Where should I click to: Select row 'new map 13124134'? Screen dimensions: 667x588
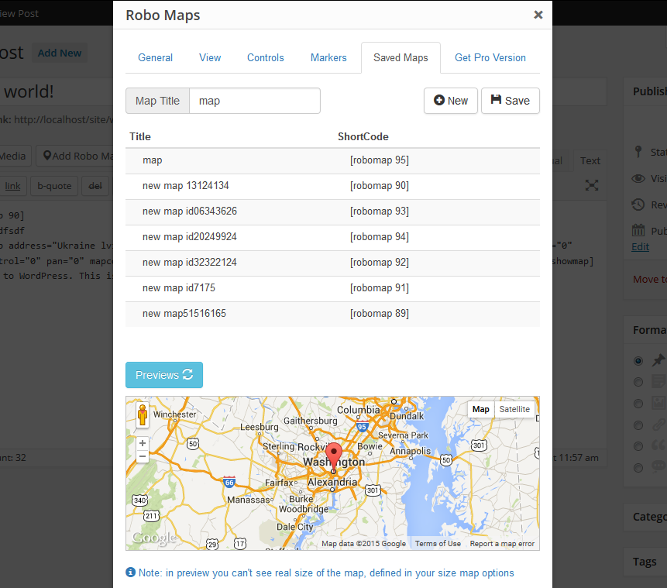click(332, 187)
